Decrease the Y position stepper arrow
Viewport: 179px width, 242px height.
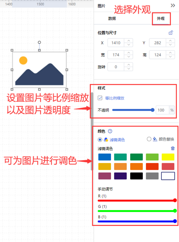tap(170, 44)
